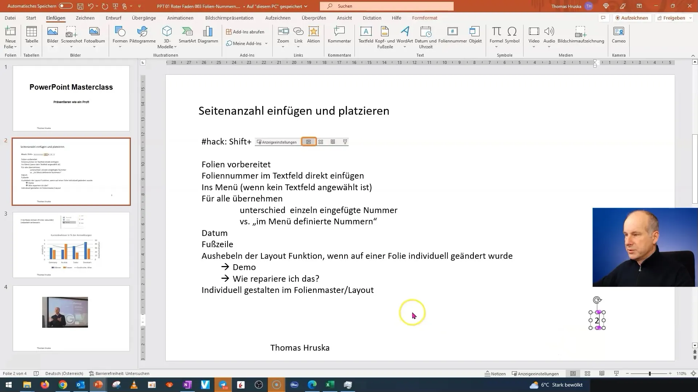Switch to Normal view in status bar
The width and height of the screenshot is (698, 392).
[573, 373]
